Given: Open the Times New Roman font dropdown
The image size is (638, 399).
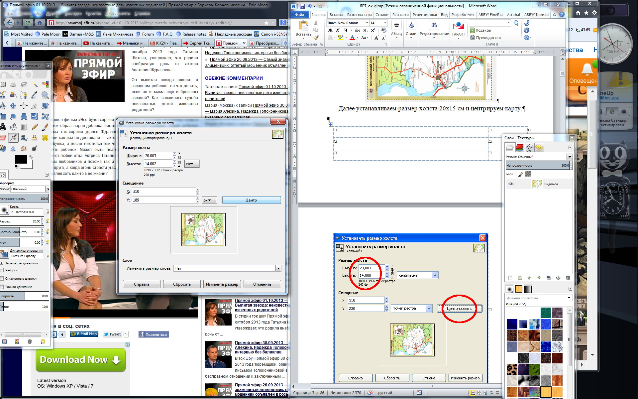Looking at the screenshot, I should click(367, 23).
